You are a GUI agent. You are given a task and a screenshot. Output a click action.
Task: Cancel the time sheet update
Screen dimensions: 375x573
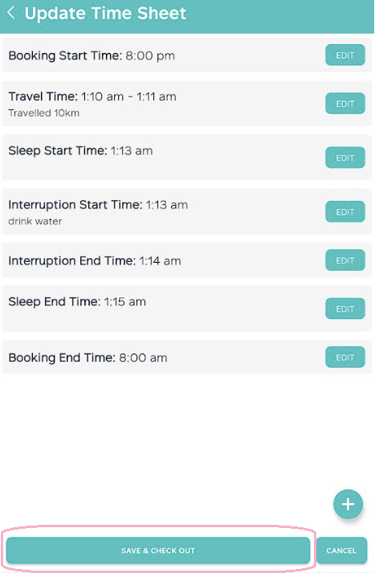pos(341,550)
